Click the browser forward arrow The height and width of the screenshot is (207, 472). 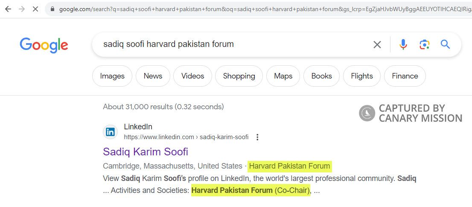coord(21,9)
